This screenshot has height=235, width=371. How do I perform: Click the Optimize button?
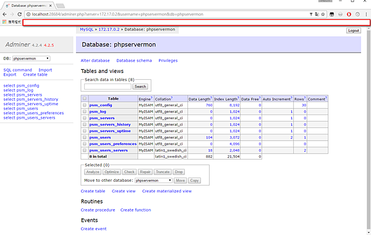pos(112,172)
